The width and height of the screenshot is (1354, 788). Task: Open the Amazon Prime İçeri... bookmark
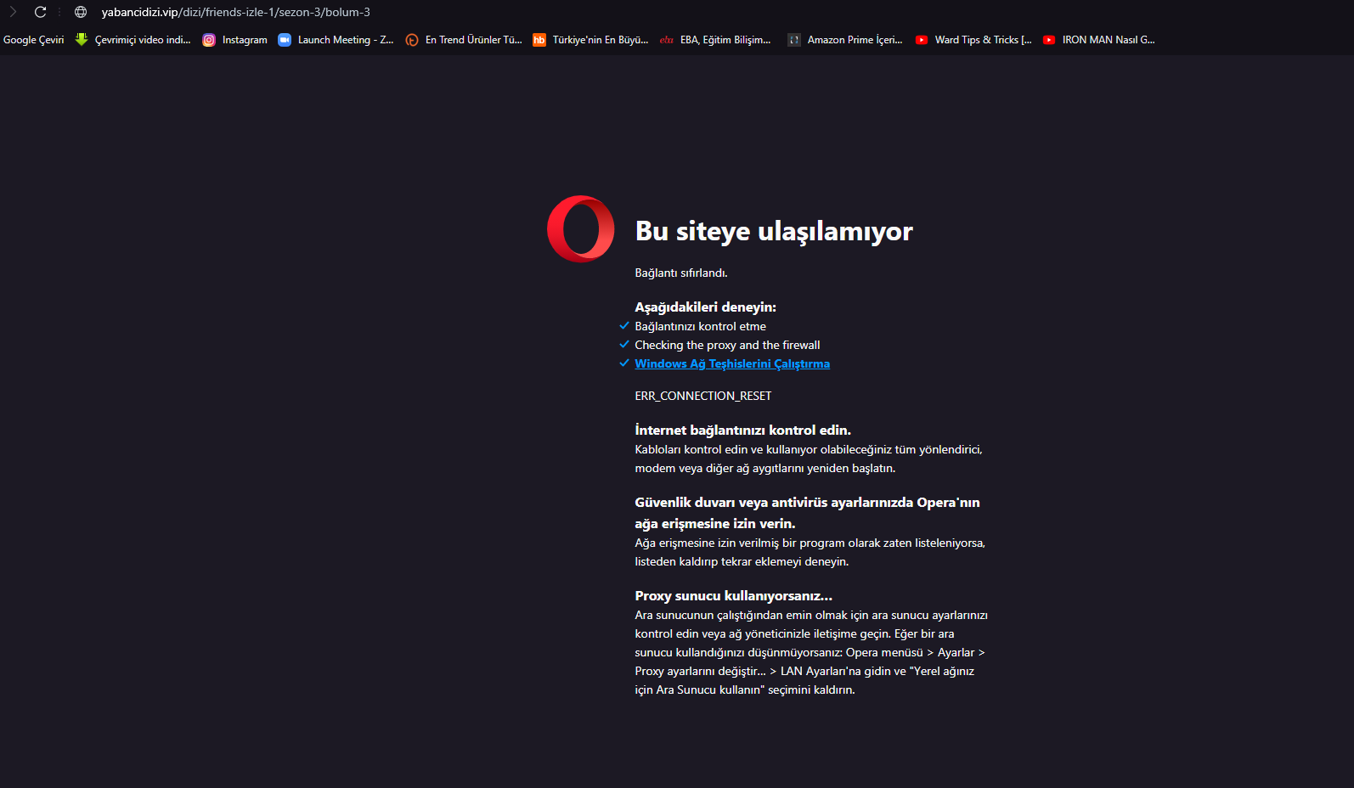tap(855, 40)
